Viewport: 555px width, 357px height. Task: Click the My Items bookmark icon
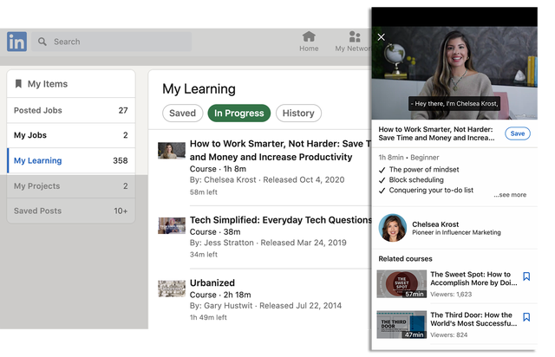point(18,84)
